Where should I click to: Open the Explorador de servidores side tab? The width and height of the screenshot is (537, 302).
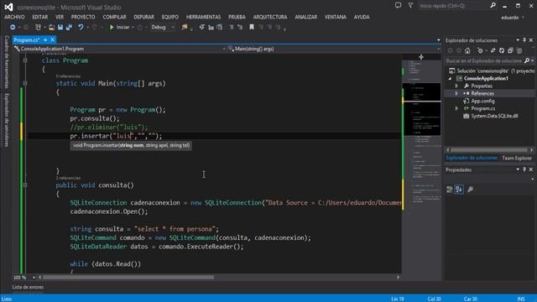(7, 120)
